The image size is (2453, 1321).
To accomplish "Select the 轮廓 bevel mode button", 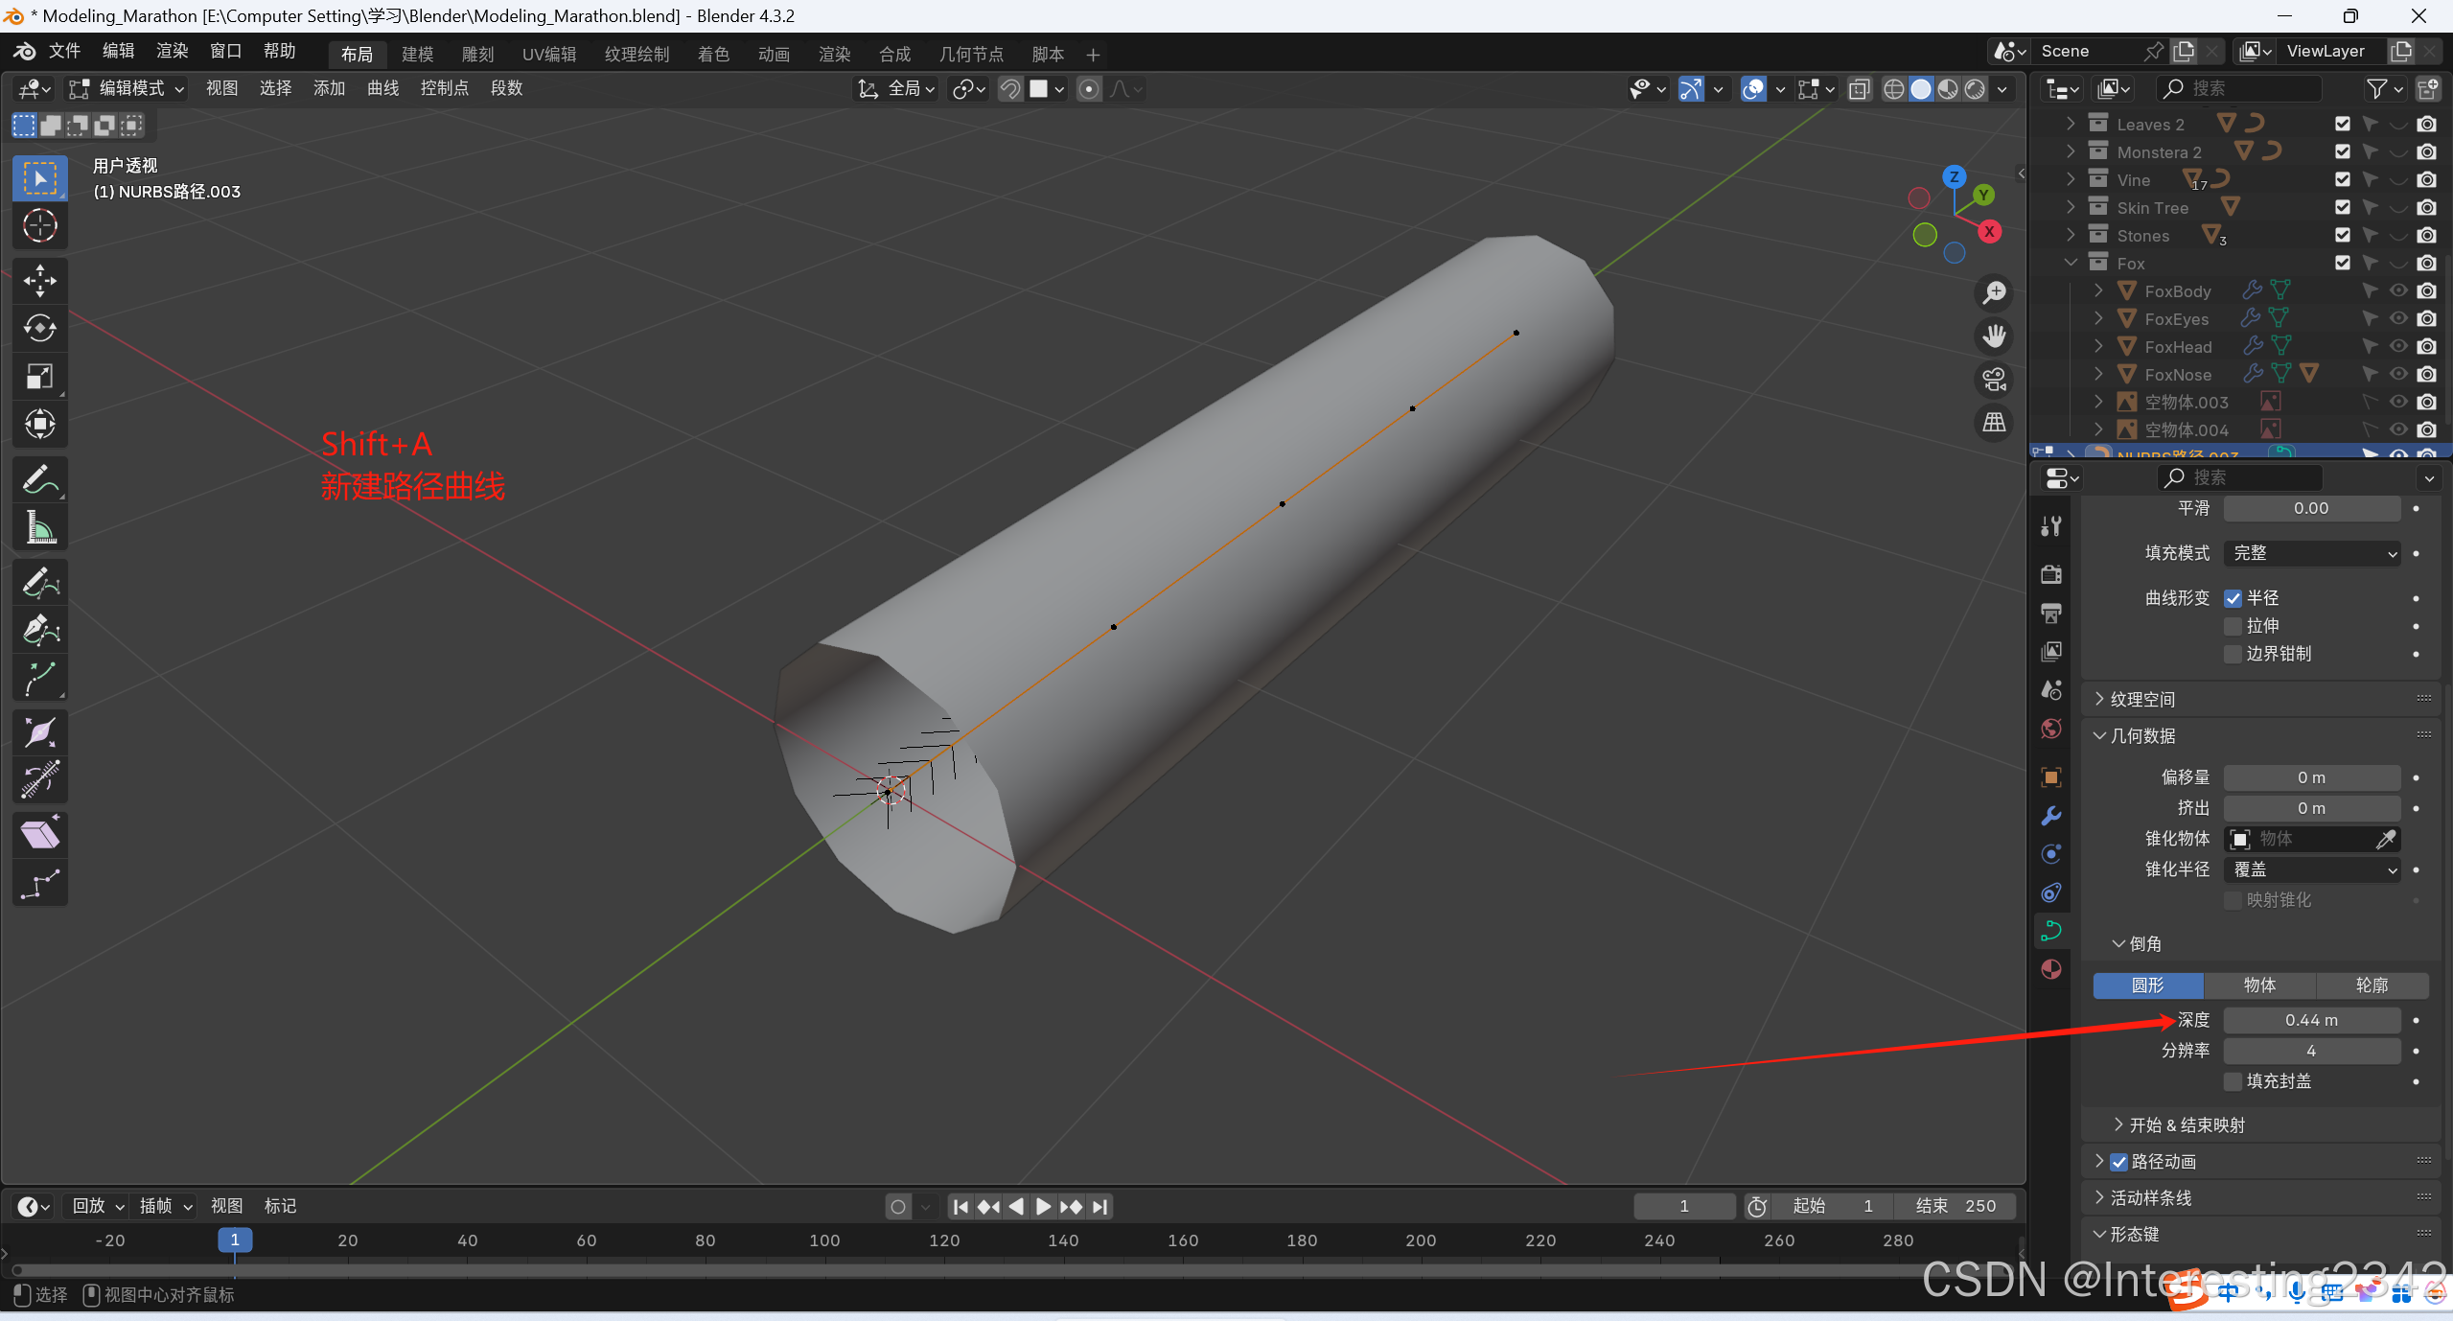I will coord(2372,985).
